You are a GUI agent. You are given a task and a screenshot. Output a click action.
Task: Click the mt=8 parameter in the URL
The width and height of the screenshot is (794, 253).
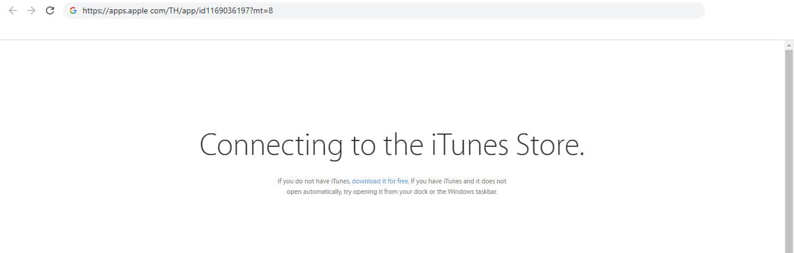click(262, 10)
